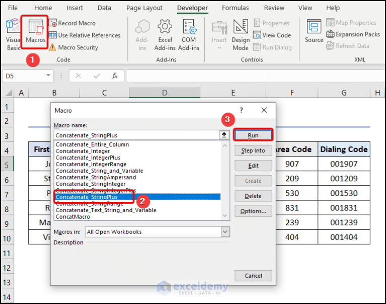Click Refresh Data in XML group
This screenshot has height=304, width=386.
click(348, 46)
